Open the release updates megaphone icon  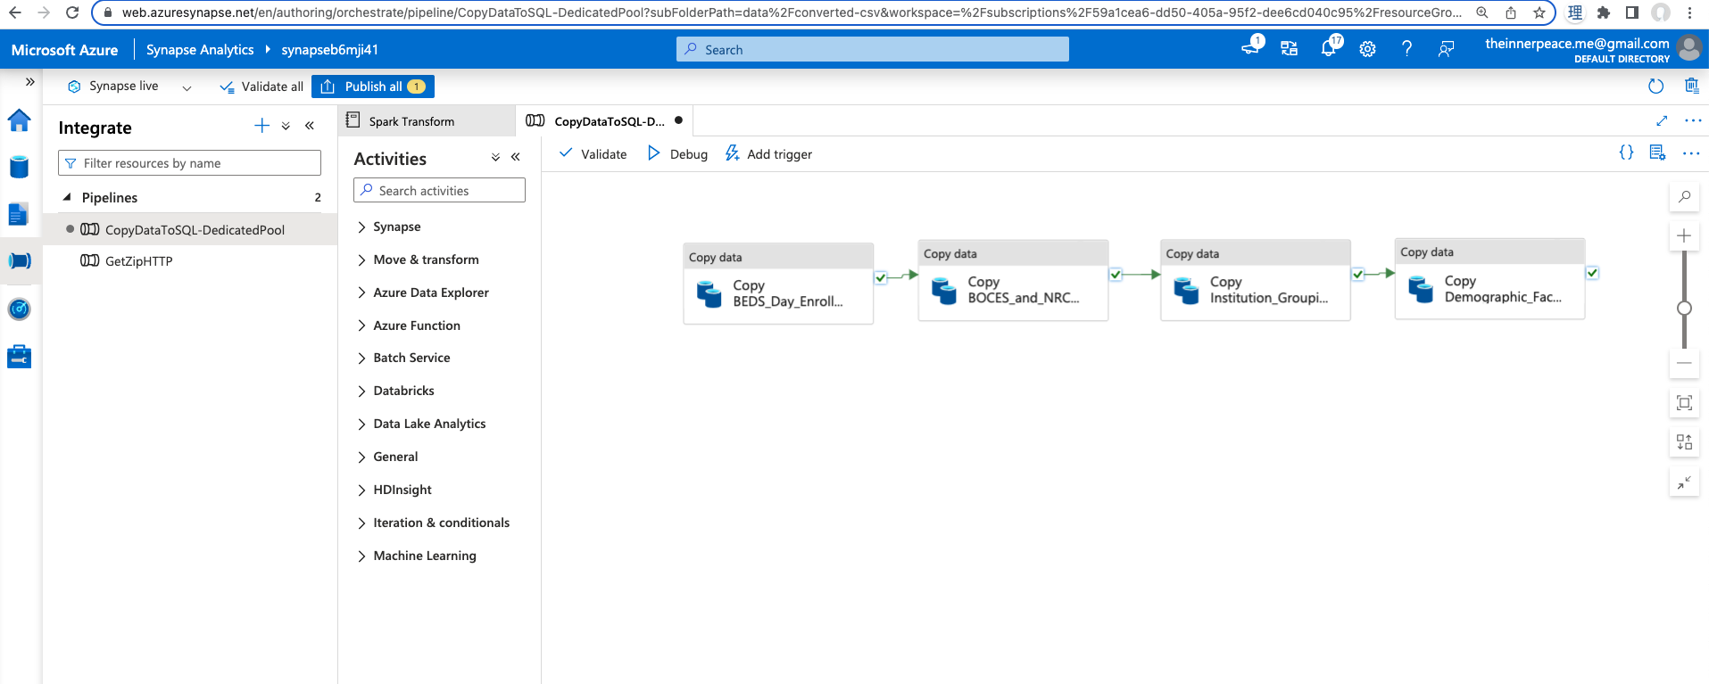point(1251,47)
